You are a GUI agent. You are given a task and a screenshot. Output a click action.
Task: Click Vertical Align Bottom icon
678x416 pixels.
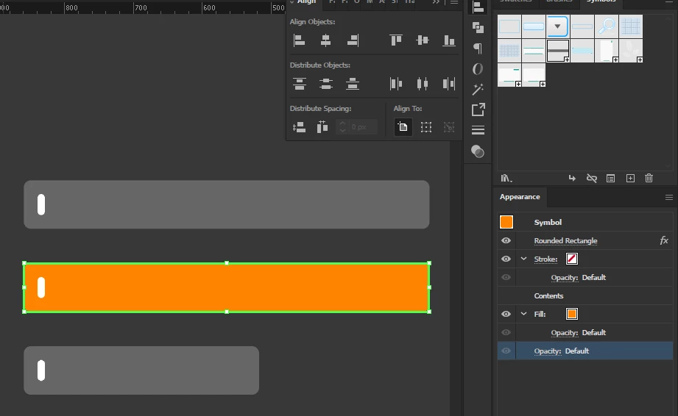449,40
